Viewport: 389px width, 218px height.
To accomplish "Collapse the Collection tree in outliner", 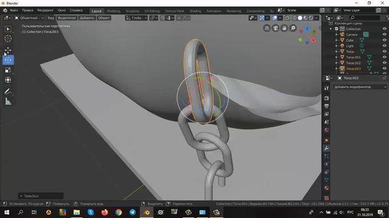I will click(x=331, y=29).
